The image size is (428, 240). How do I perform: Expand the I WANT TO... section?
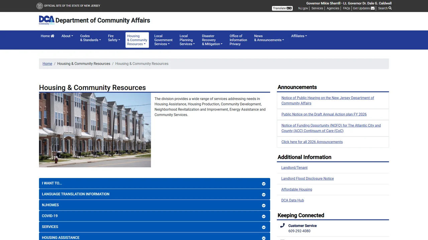point(154,183)
